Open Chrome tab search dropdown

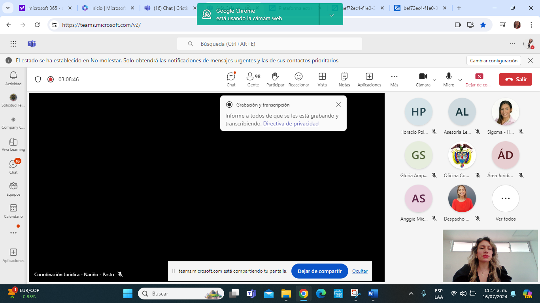click(9, 8)
